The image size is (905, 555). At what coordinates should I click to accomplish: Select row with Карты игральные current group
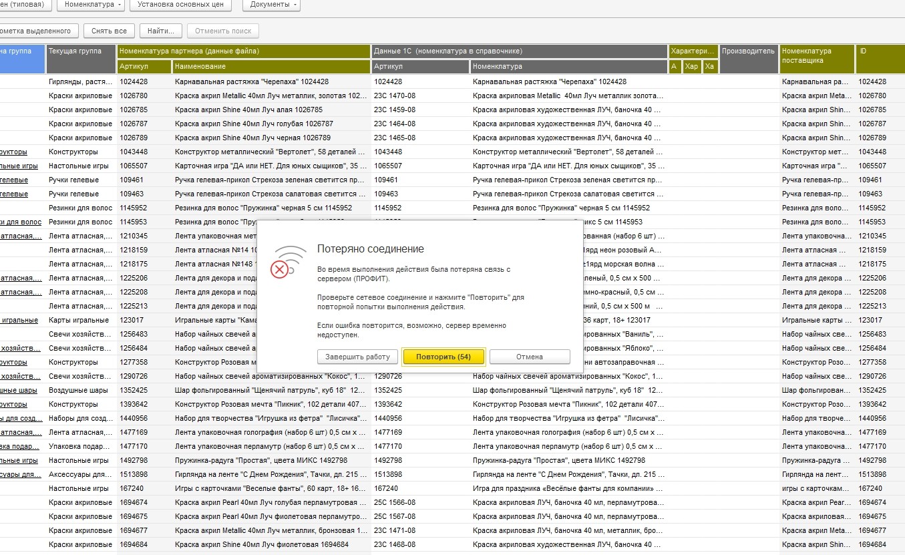point(80,321)
